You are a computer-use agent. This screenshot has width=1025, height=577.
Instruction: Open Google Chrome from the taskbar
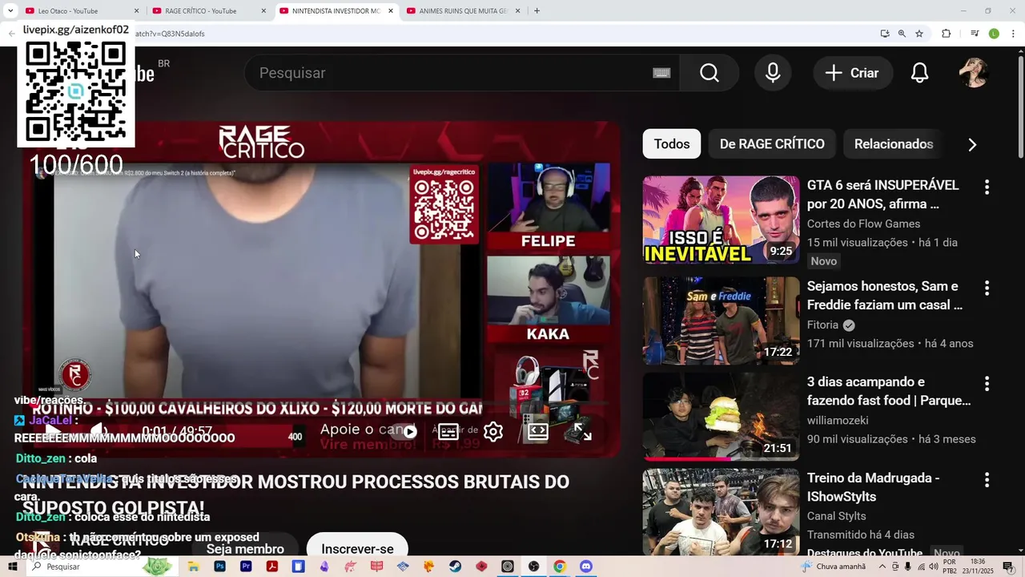click(559, 567)
